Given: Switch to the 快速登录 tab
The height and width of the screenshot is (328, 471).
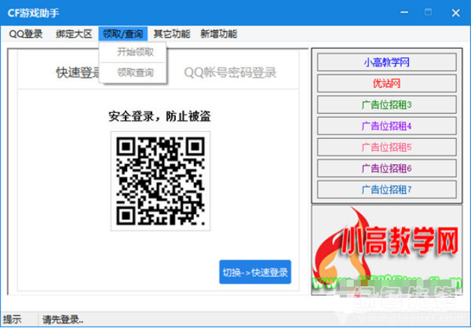Looking at the screenshot, I should [77, 73].
